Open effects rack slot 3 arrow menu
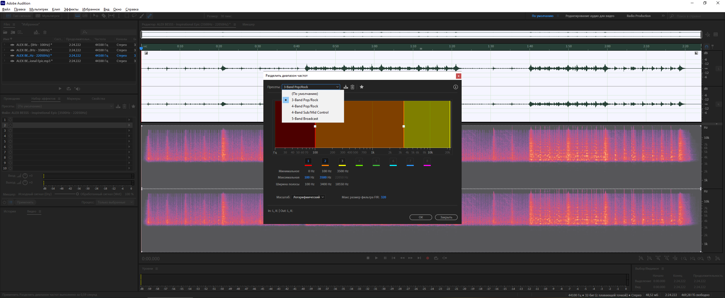Image resolution: width=725 pixels, height=298 pixels. click(x=129, y=131)
